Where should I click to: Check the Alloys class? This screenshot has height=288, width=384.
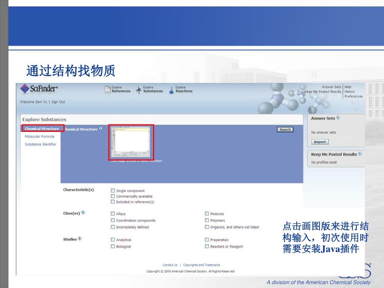pyautogui.click(x=113, y=213)
